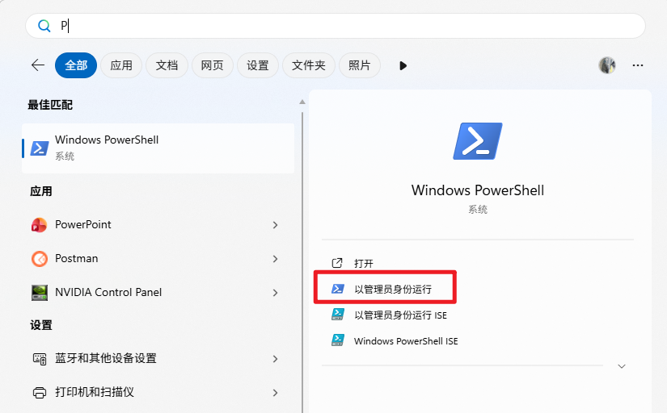This screenshot has height=413, width=667.
Task: Expand NVIDIA Control Panel chevron
Action: click(x=275, y=293)
